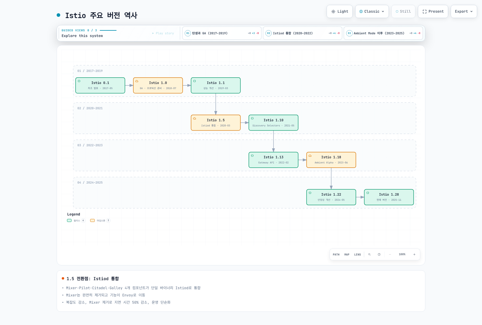Zoom out with the minus button
This screenshot has height=325, width=482.
point(390,255)
